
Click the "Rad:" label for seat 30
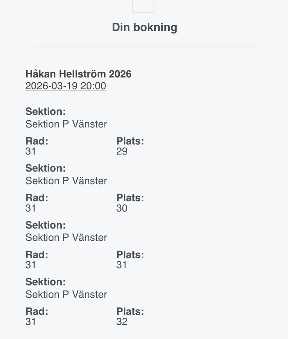[x=37, y=198]
